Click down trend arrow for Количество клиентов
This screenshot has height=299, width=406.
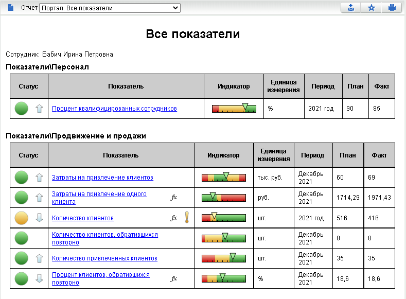[39, 218]
